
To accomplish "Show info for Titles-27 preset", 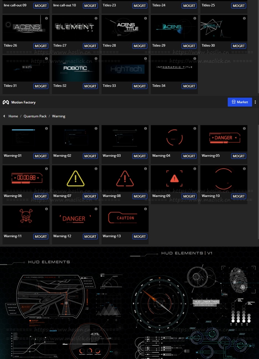I will pos(96,18).
